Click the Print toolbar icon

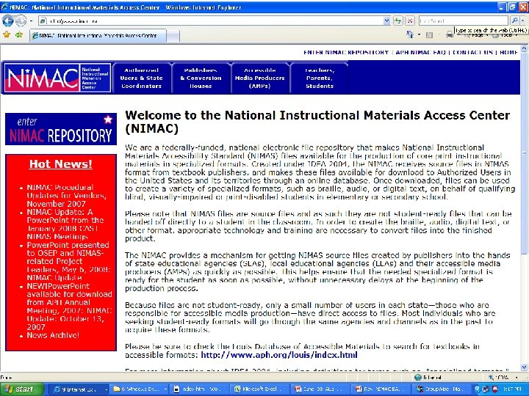pyautogui.click(x=450, y=35)
